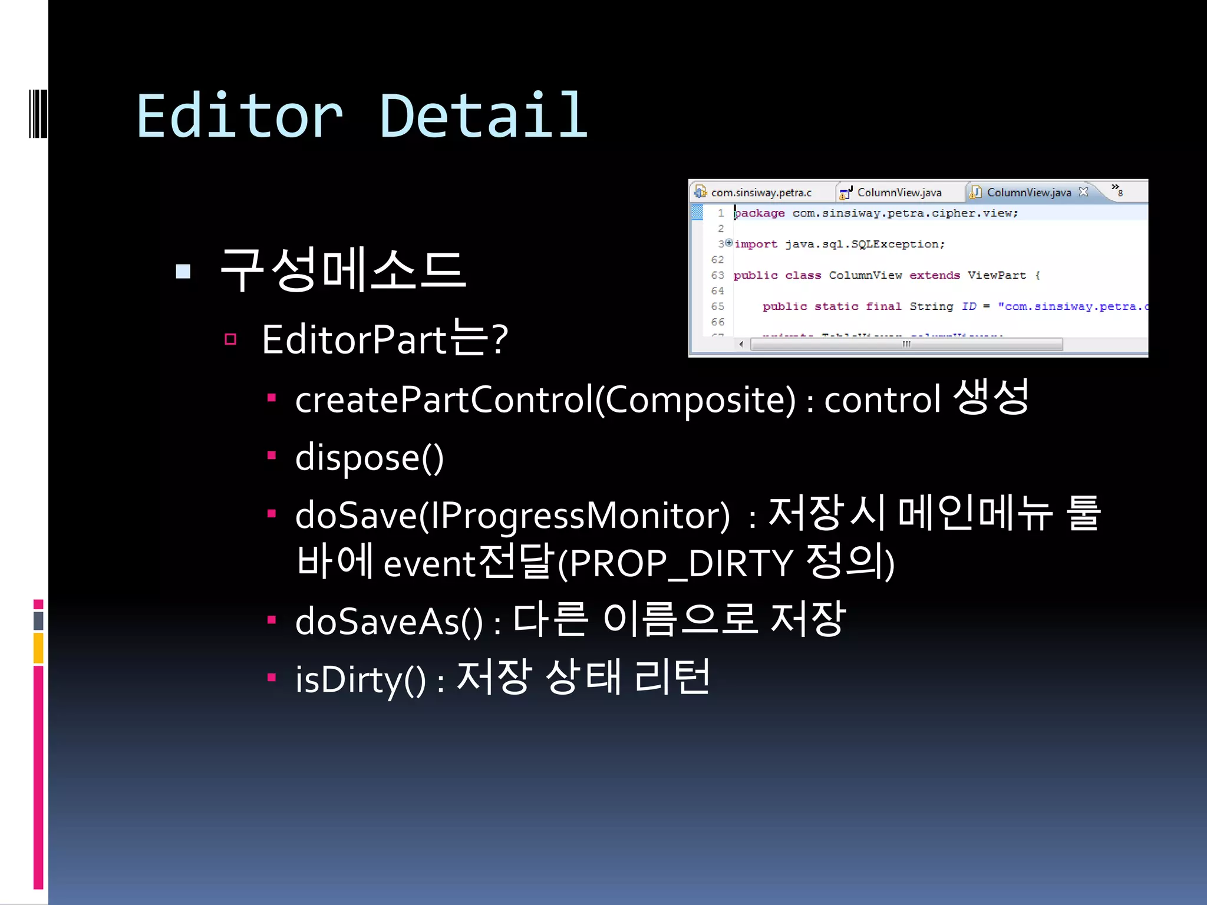Click the horizontal scrollbar thumb in the editor
The width and height of the screenshot is (1207, 905).
(x=906, y=344)
